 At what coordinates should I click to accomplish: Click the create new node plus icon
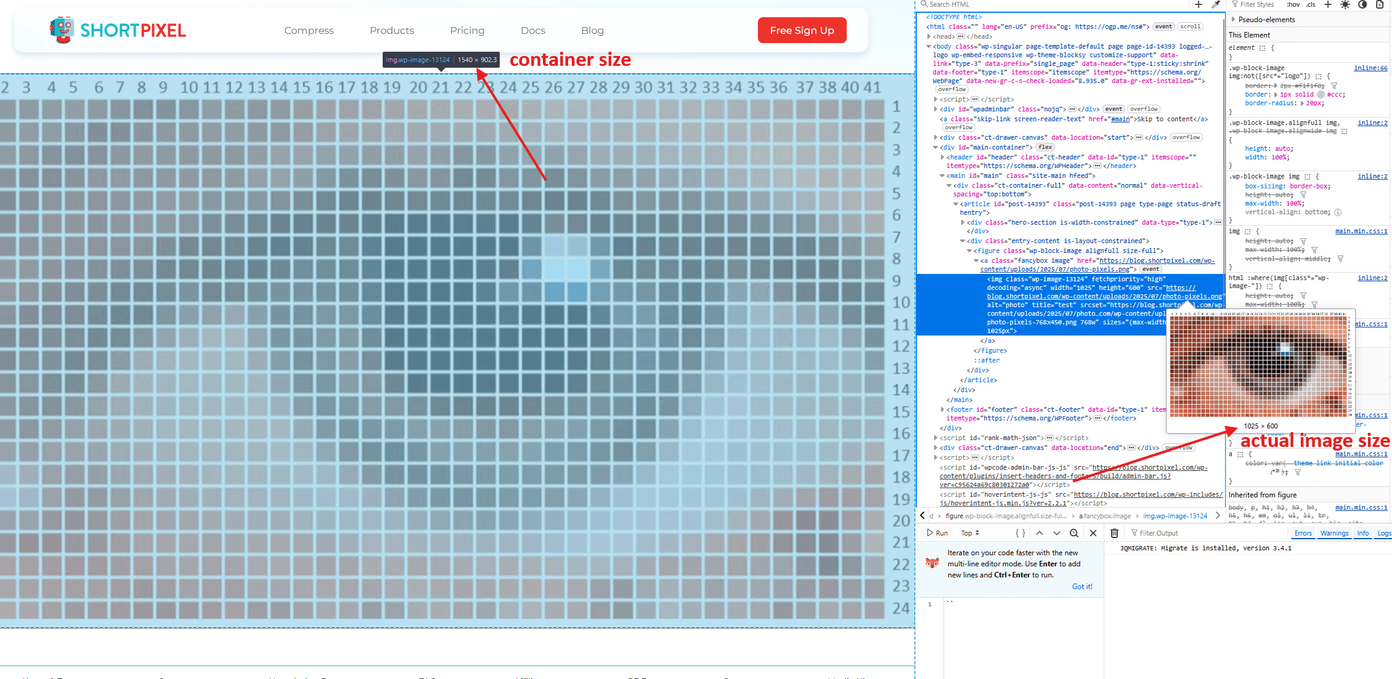coord(1199,4)
